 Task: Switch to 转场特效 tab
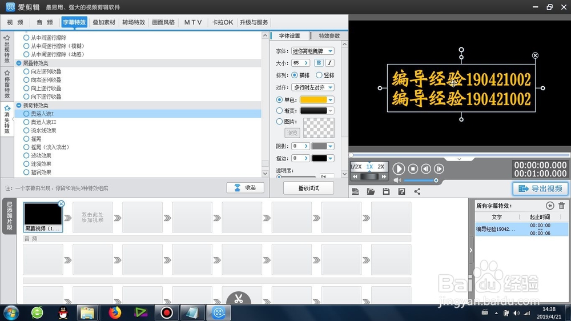point(134,22)
